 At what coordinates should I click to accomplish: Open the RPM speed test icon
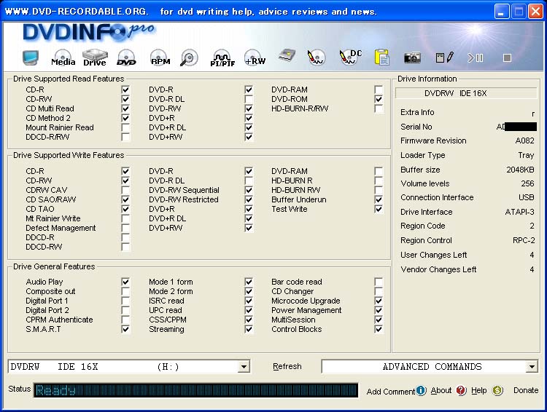tap(160, 58)
